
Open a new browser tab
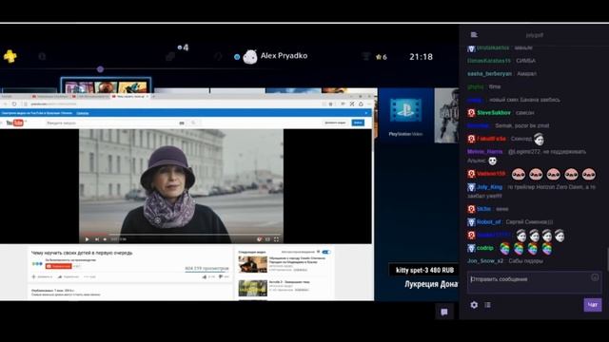coord(154,96)
